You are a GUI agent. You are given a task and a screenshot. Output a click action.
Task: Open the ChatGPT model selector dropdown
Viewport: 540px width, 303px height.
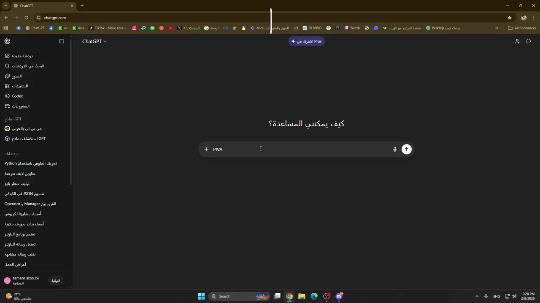point(94,41)
